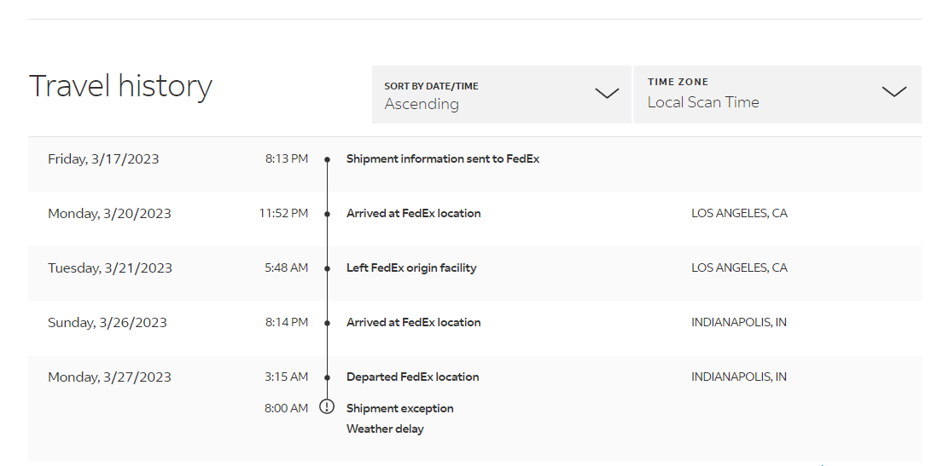
Task: Click LOS ANGELES, CA on the Monday 3/20 row
Action: [739, 213]
